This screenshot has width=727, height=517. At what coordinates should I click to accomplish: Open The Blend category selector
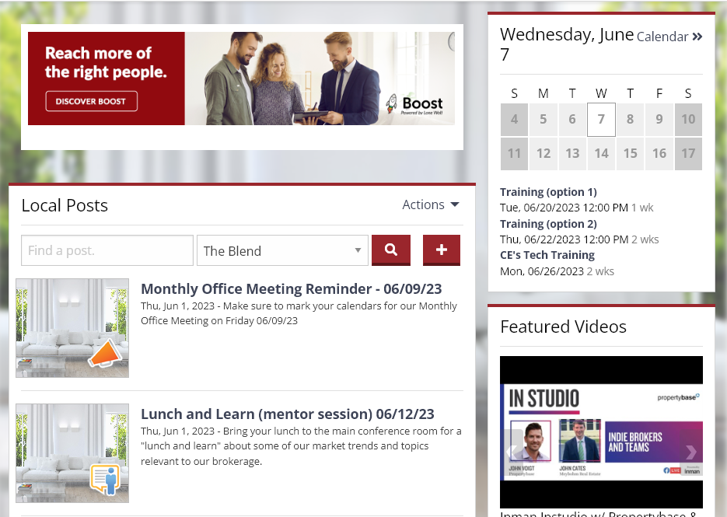282,250
